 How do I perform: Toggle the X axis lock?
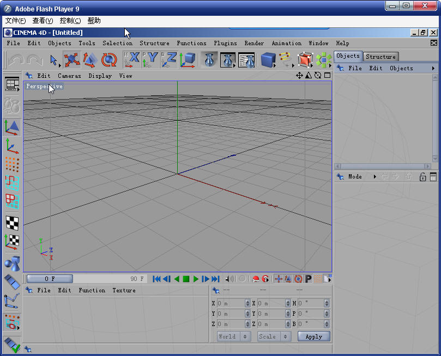132,59
